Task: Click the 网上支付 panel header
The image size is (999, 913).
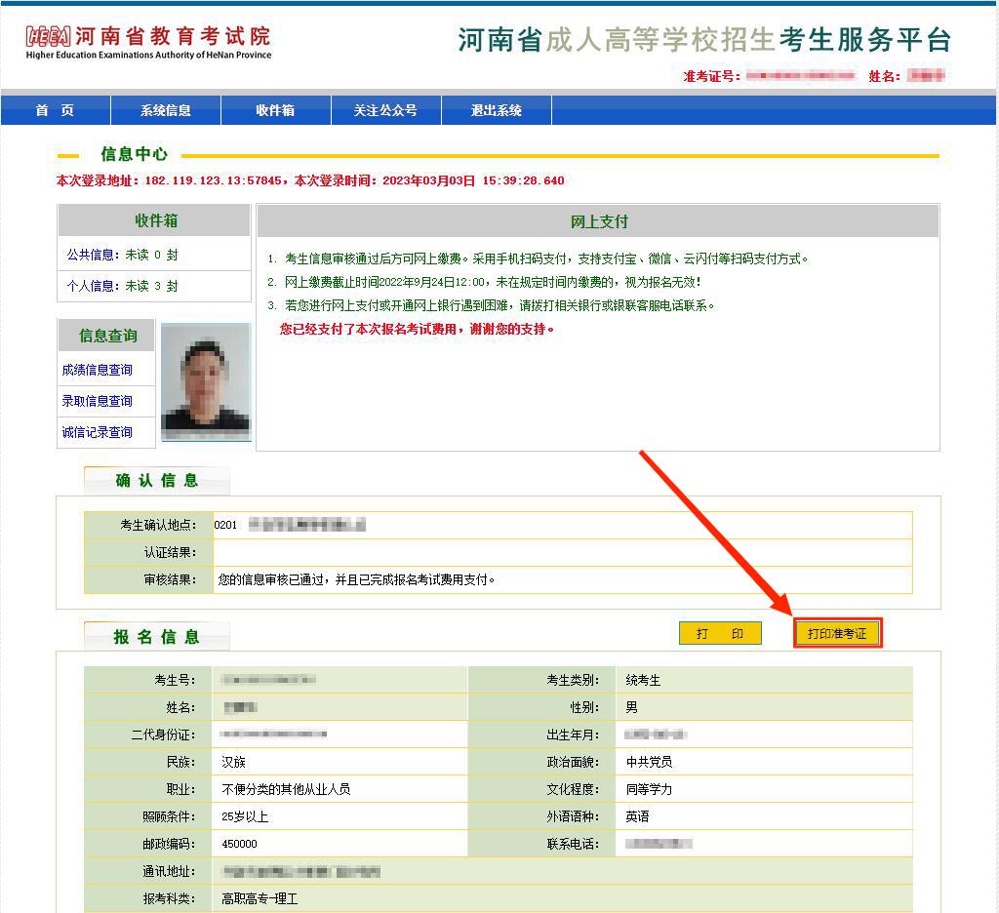Action: pos(598,221)
